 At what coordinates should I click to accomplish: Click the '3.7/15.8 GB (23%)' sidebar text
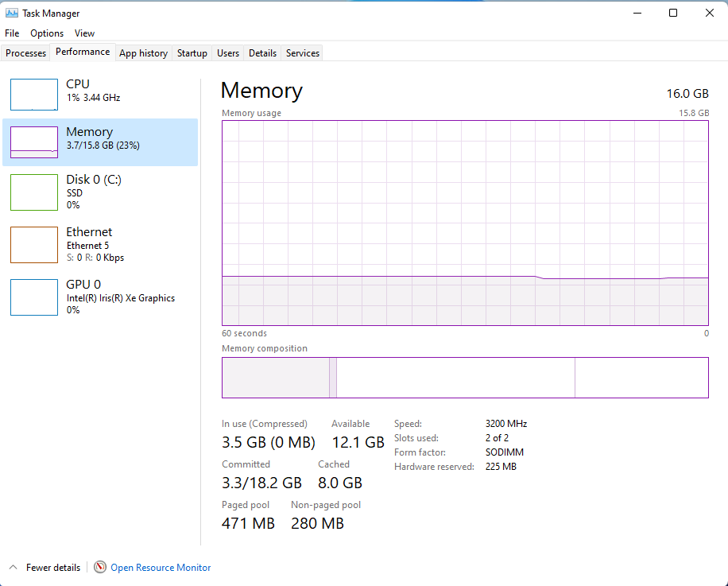coord(103,146)
